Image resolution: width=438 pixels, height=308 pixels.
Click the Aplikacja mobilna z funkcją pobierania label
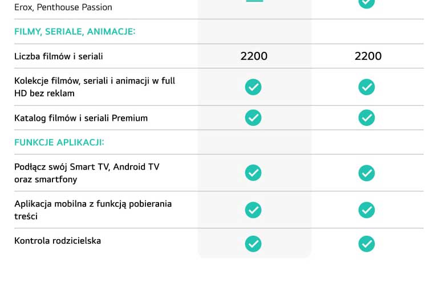pyautogui.click(x=93, y=210)
